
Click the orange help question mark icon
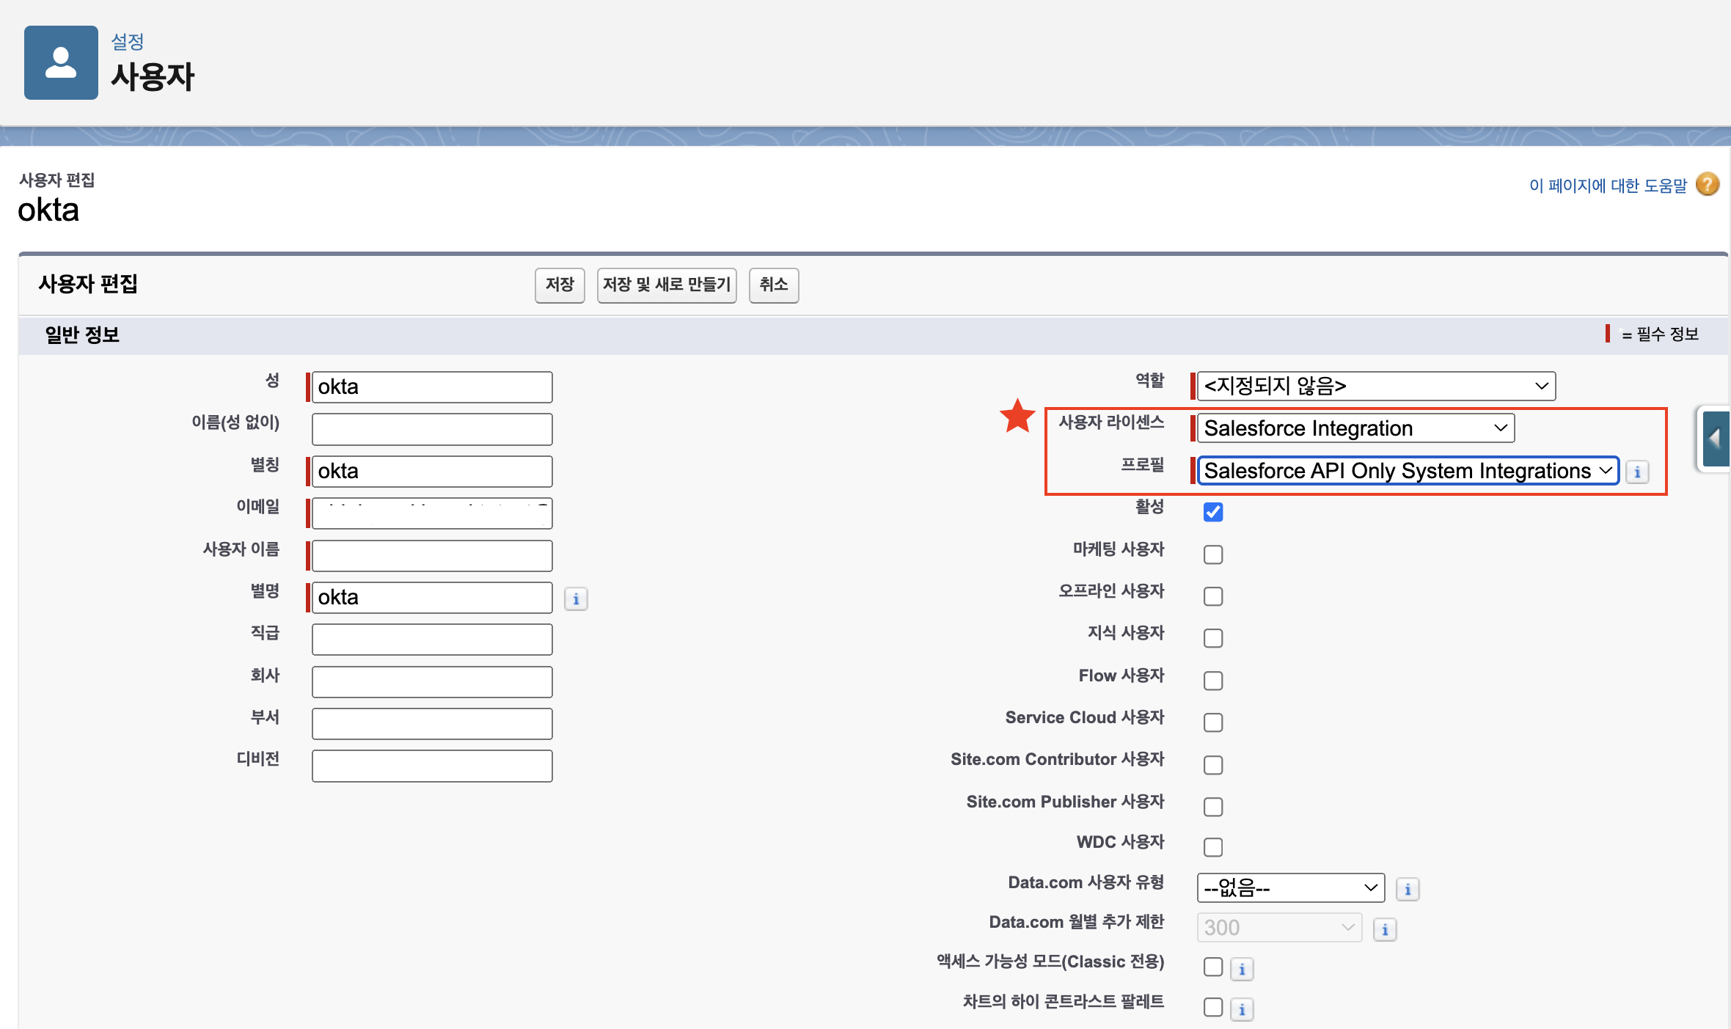coord(1708,184)
